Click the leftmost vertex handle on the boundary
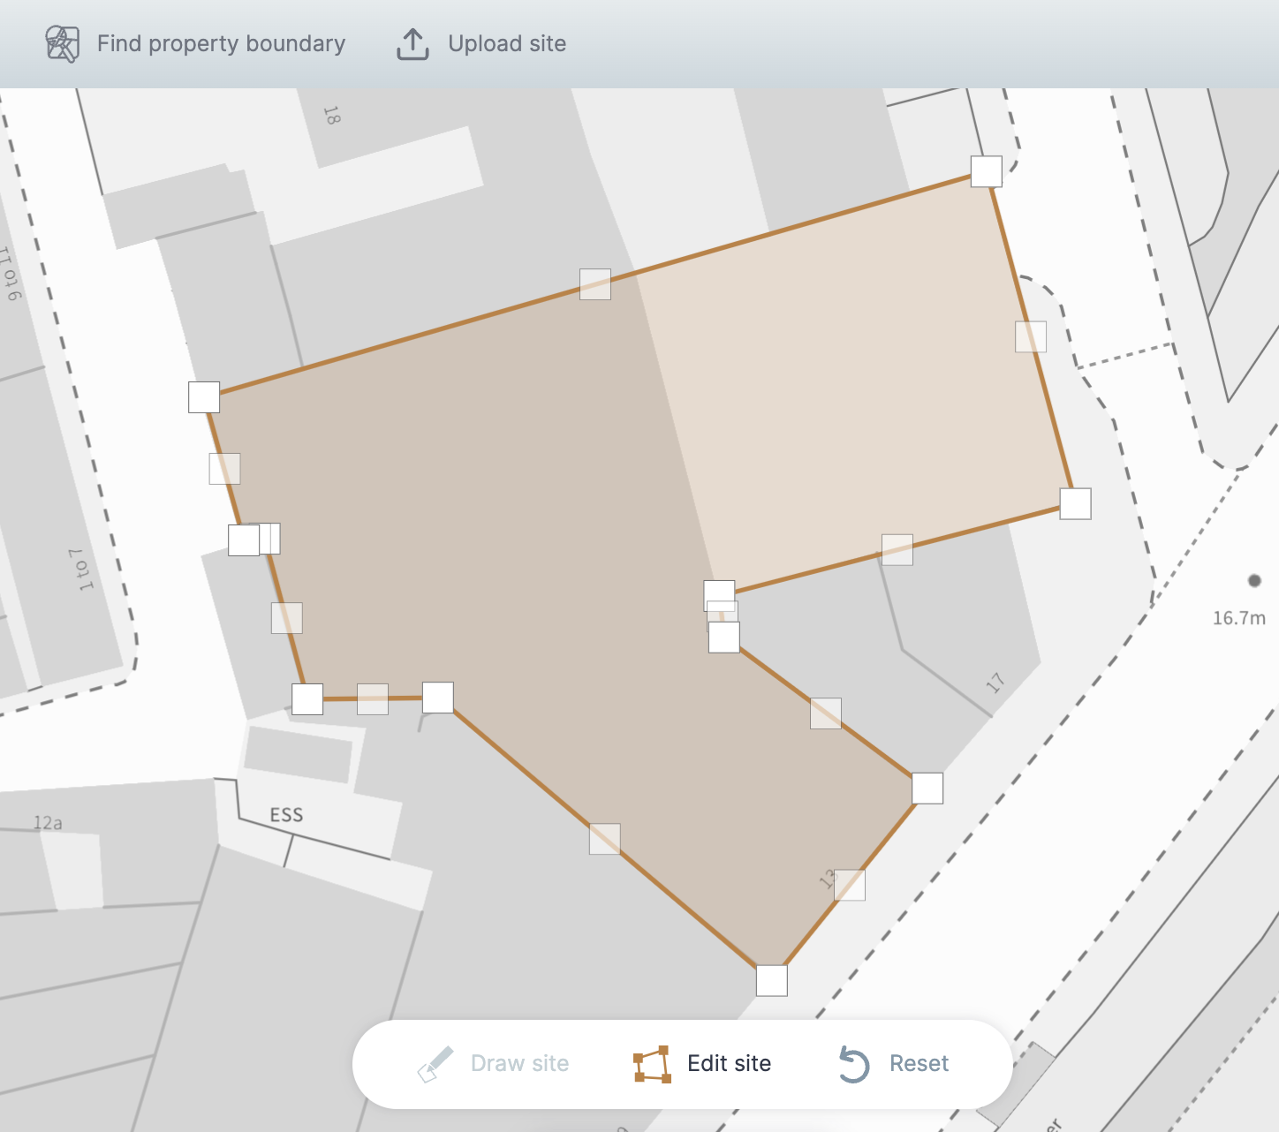The width and height of the screenshot is (1279, 1132). tap(204, 397)
